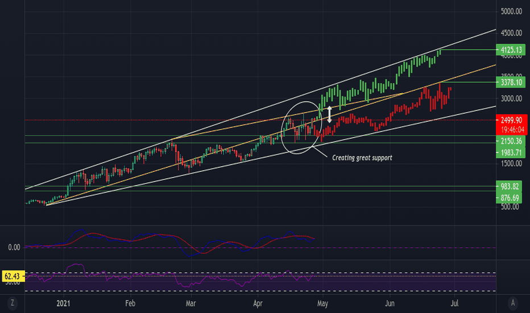530x313 pixels.
Task: Select the 1983.71 price level label
Action: [511, 153]
